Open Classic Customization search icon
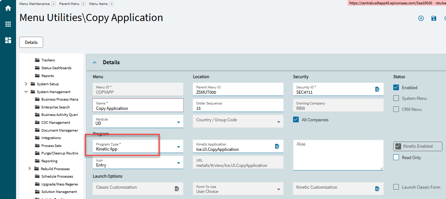Viewport: 446px width, 199px height. (x=177, y=189)
